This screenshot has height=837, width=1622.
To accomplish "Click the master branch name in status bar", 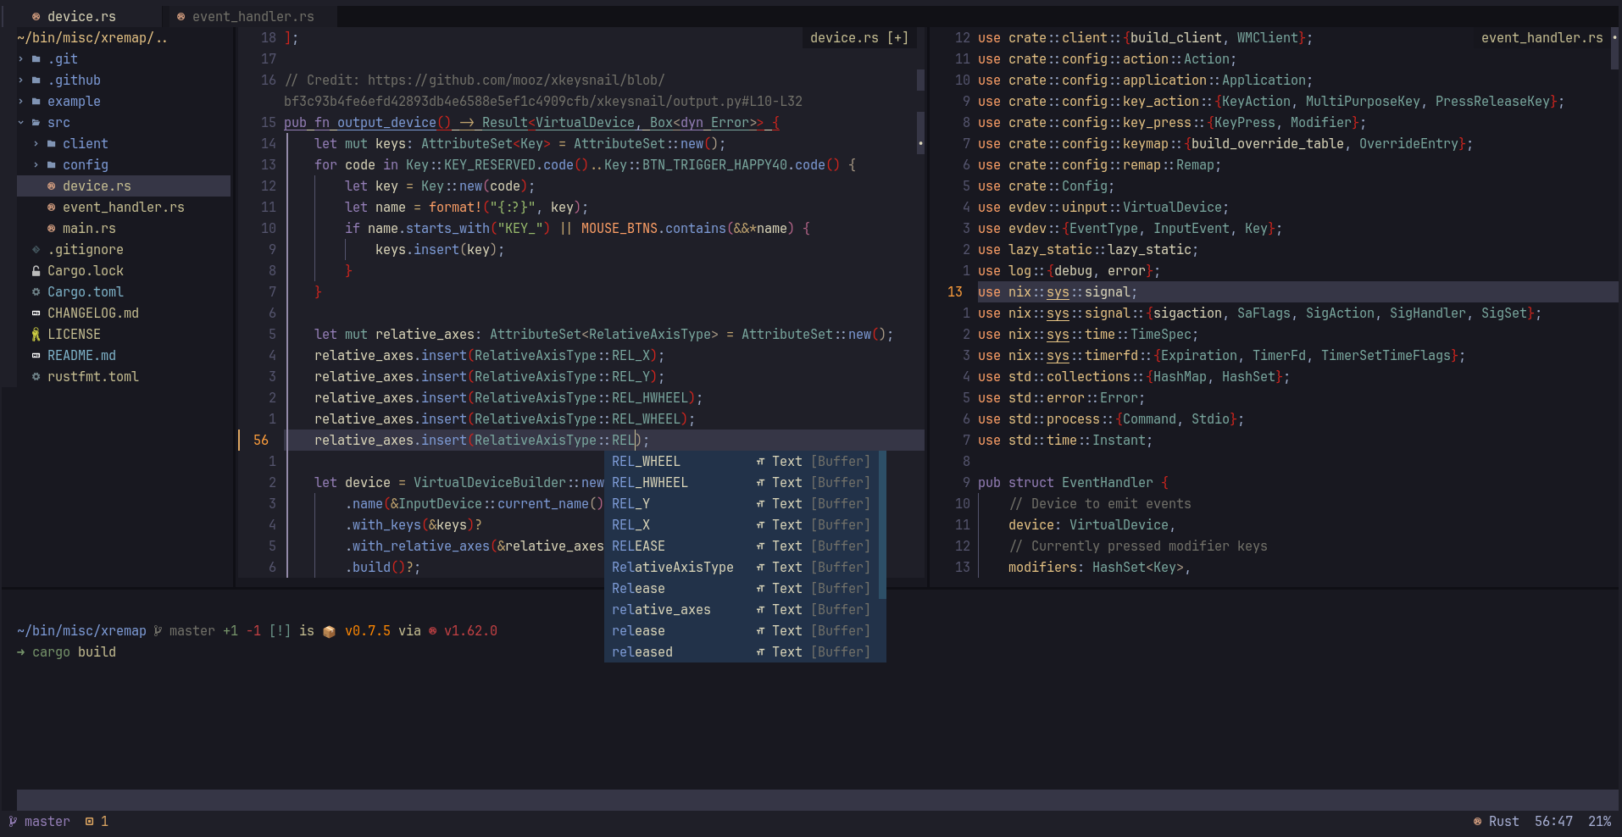I will click(47, 821).
